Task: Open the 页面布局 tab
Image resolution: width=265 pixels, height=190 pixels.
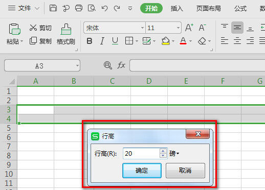Action: point(208,8)
